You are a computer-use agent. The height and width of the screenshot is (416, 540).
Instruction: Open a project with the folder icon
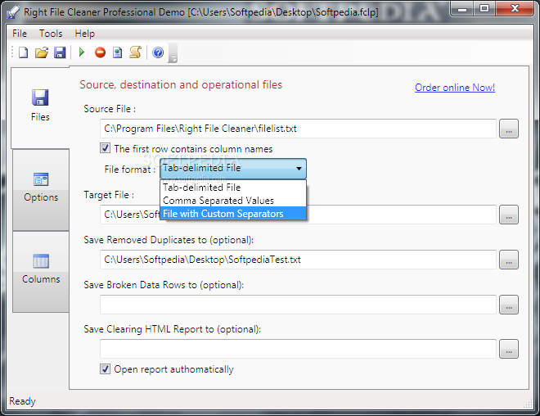[x=42, y=52]
